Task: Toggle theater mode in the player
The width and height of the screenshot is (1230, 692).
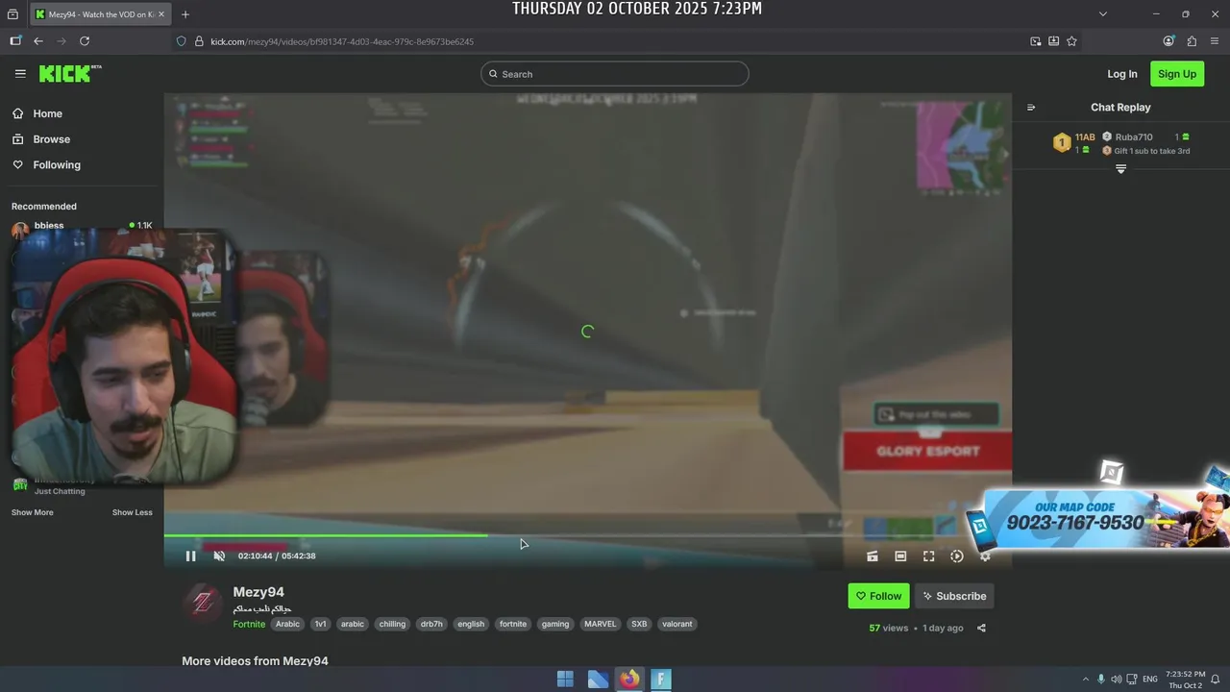Action: coord(900,556)
